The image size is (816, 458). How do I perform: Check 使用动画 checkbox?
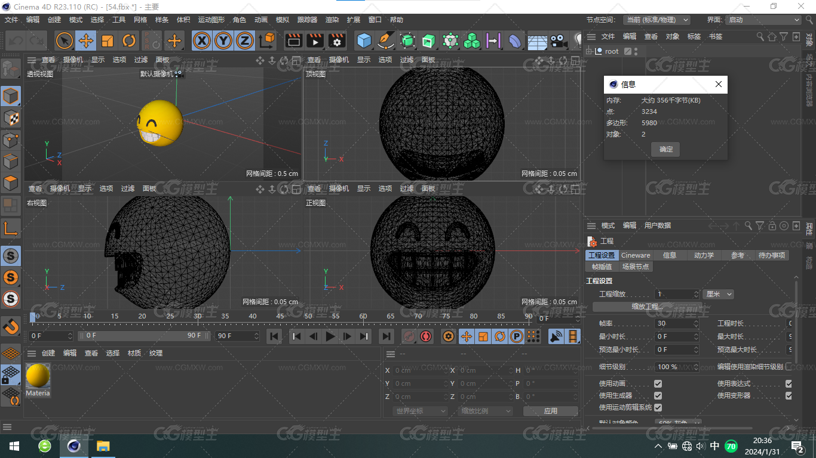coord(658,383)
